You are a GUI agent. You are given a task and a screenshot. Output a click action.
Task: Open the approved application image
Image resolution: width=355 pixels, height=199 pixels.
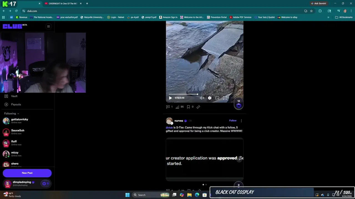[x=205, y=159]
